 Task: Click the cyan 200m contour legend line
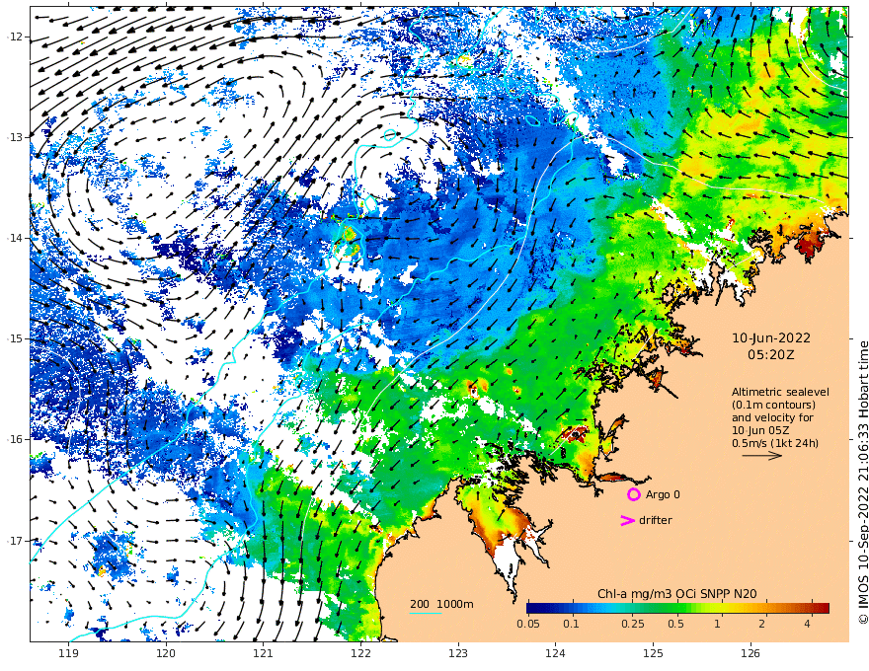(426, 613)
